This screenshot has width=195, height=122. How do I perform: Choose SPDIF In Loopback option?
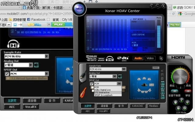pos(108,95)
